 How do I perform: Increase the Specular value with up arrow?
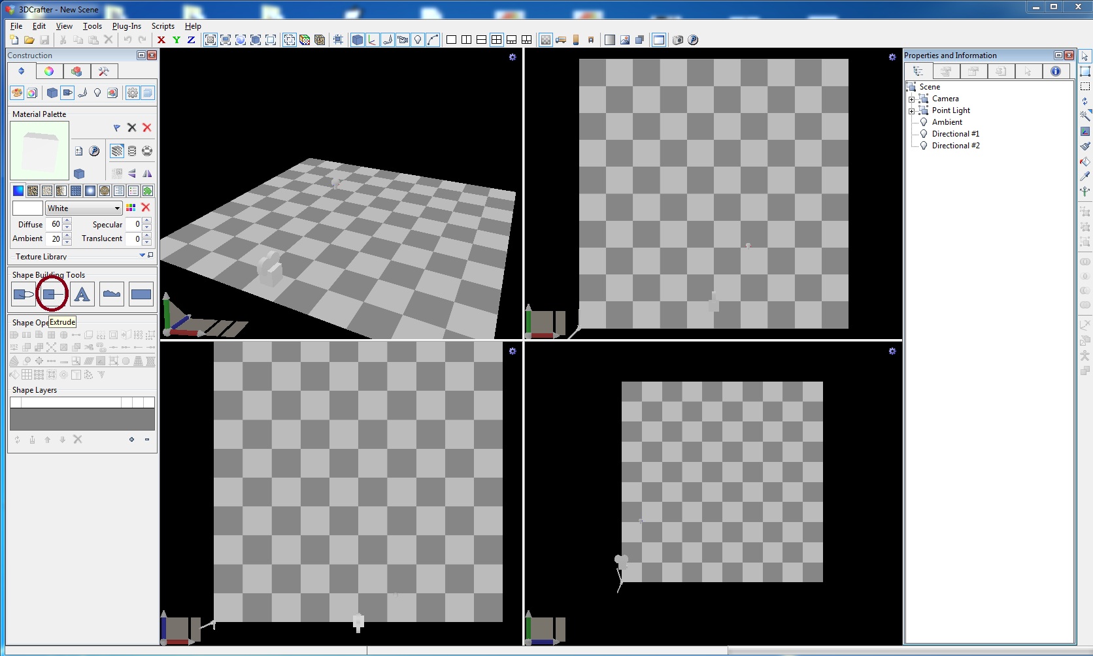[x=147, y=221]
